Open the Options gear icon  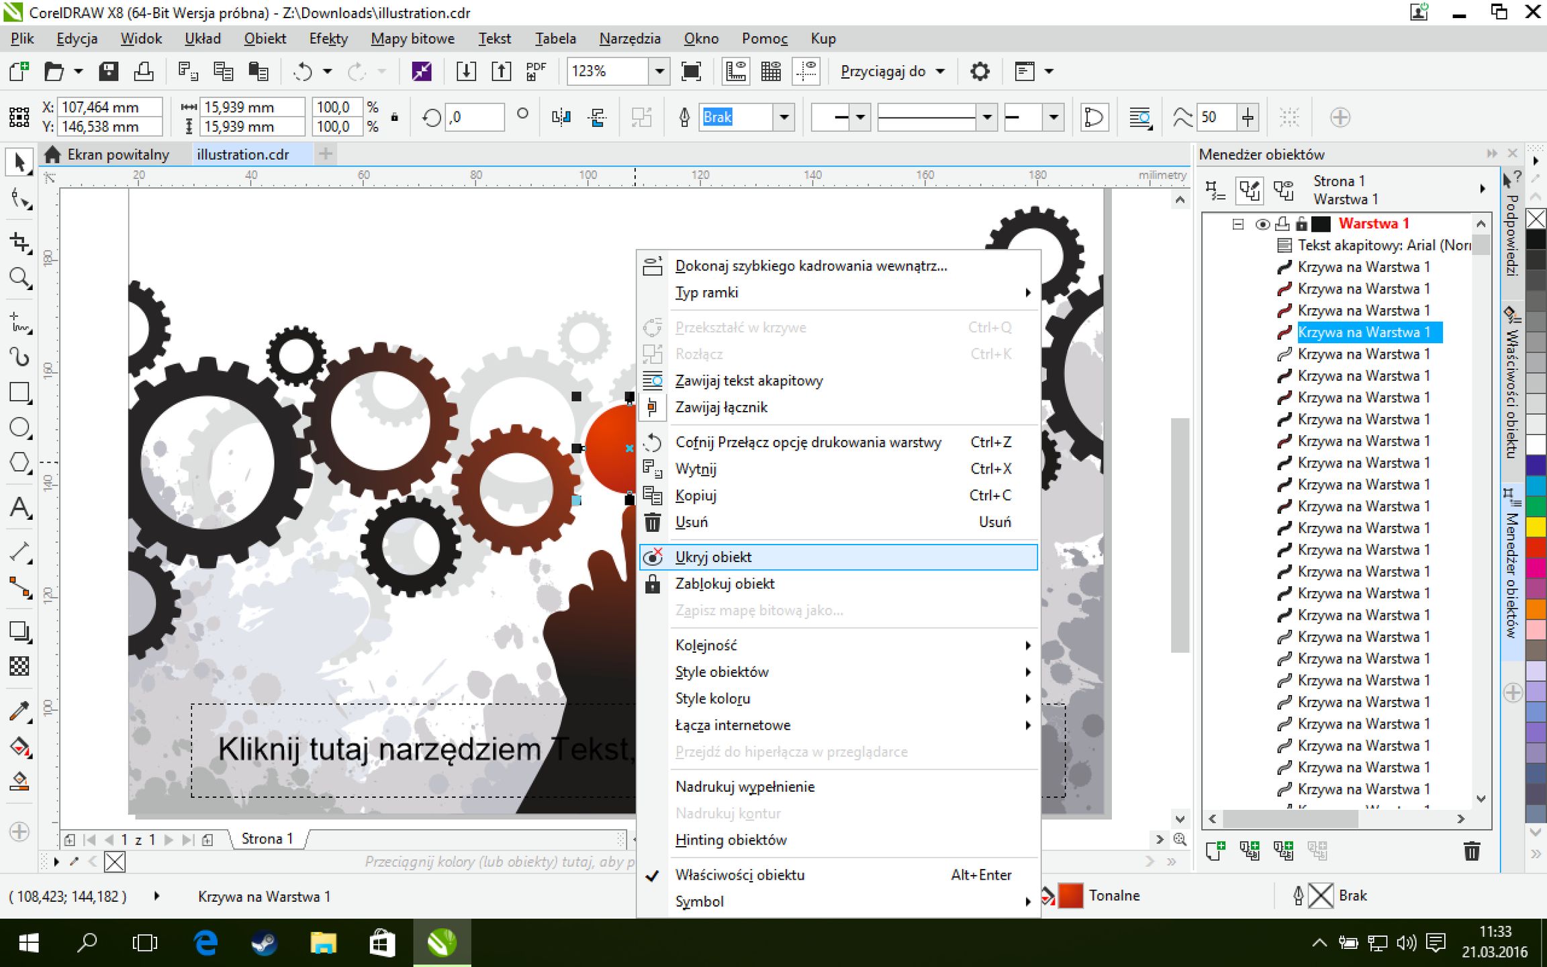(x=980, y=71)
